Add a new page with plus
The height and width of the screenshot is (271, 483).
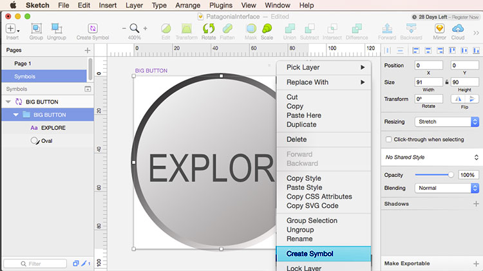point(88,50)
